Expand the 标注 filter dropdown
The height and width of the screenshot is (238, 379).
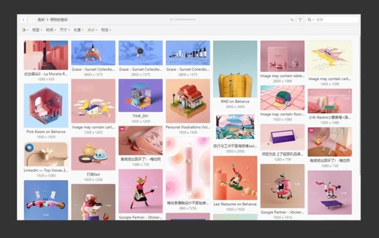pos(106,30)
